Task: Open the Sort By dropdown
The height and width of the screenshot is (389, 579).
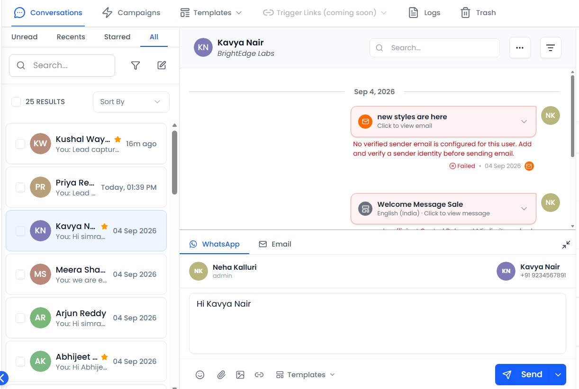Action: pyautogui.click(x=131, y=102)
